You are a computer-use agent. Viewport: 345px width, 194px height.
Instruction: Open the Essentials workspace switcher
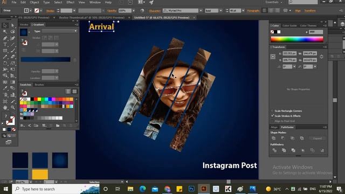click(x=274, y=2)
